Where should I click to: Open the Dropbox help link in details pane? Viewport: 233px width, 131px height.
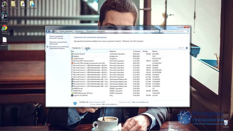click(110, 104)
